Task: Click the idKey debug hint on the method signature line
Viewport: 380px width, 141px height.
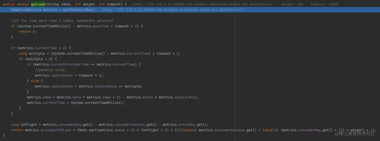Action: coord(203,4)
